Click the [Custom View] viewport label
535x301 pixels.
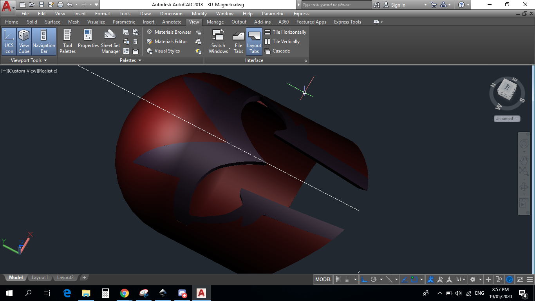[23, 71]
